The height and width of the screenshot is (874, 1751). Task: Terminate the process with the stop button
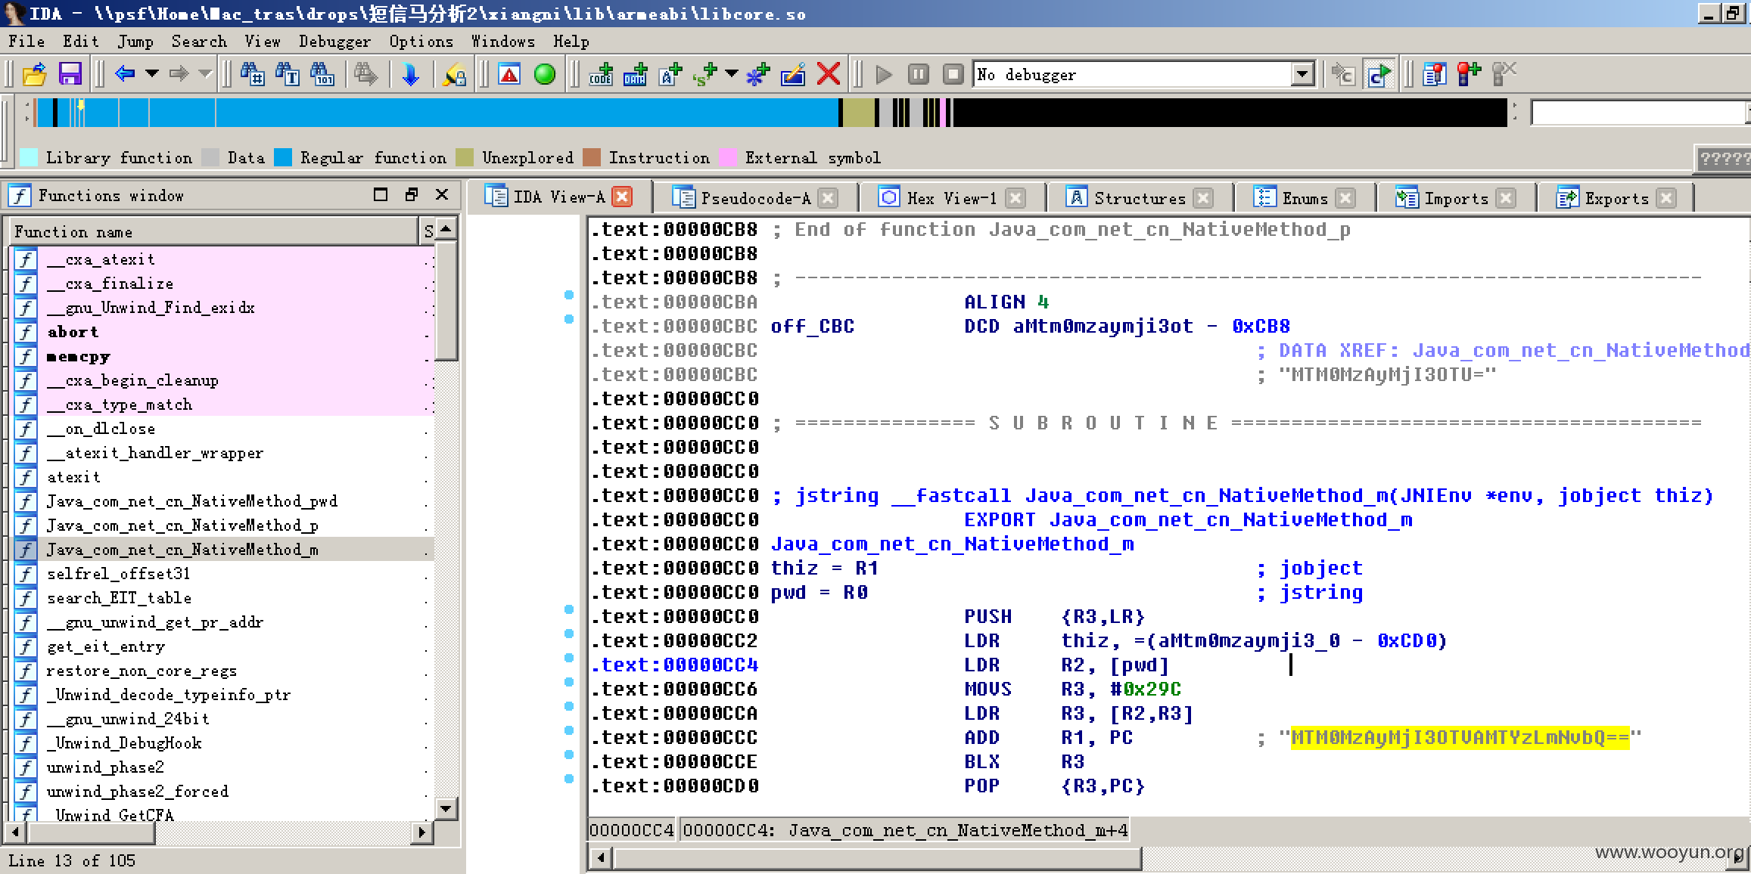pyautogui.click(x=953, y=74)
